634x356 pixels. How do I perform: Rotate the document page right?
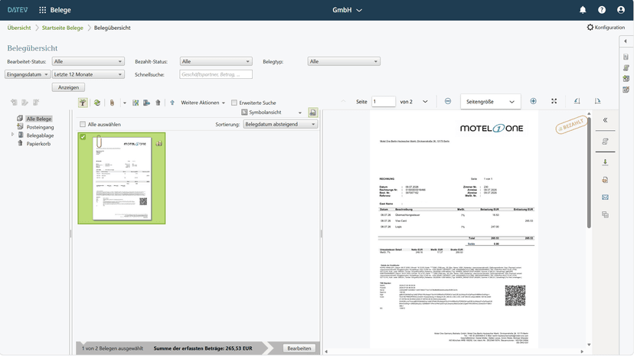tap(597, 101)
